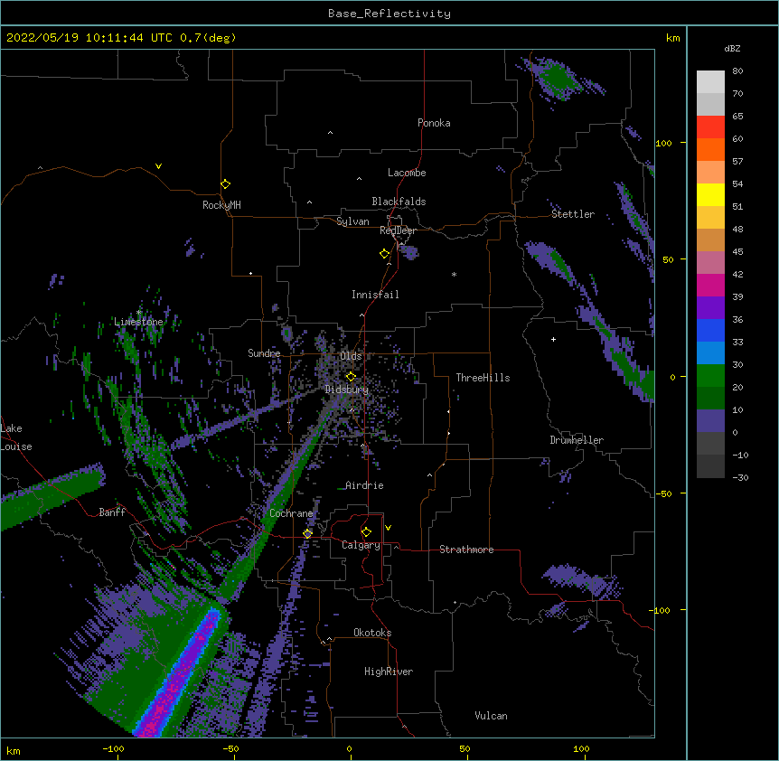Select the Vulcan label
Viewport: 779px width, 761px height.
(x=491, y=716)
